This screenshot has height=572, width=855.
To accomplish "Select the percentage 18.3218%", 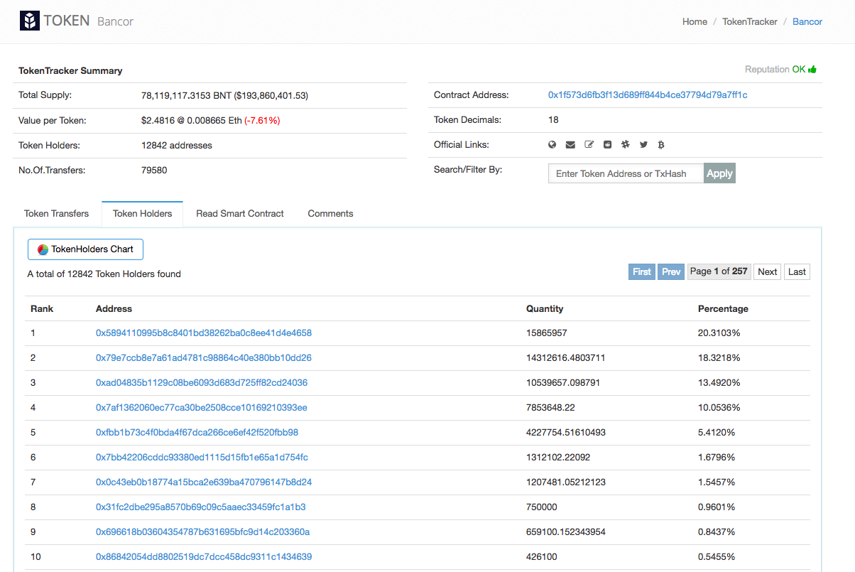I will 719,357.
